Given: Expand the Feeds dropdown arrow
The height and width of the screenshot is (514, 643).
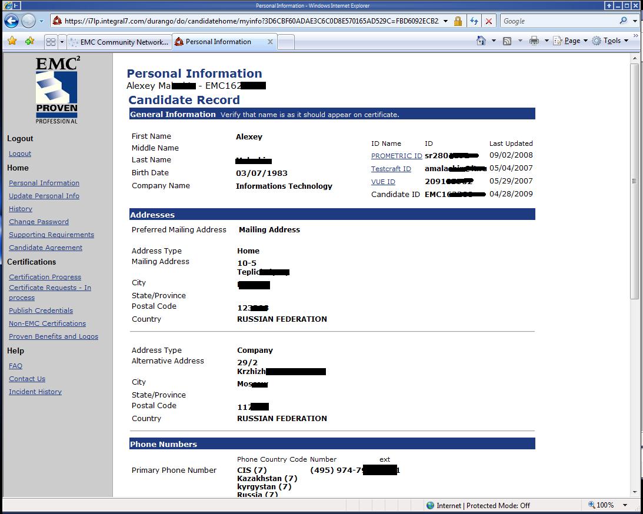Looking at the screenshot, I should click(520, 41).
